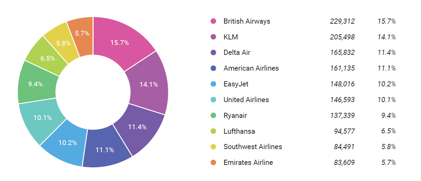Click the British Airways pink legend dot
The height and width of the screenshot is (181, 421).
[x=213, y=21]
